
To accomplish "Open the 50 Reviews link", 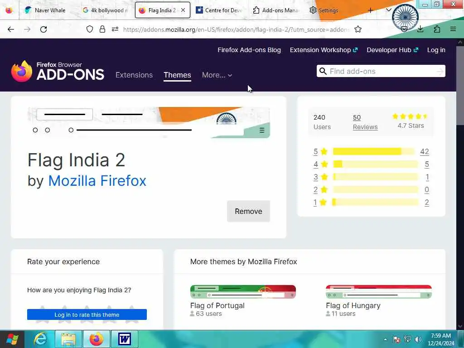I will pos(365,122).
